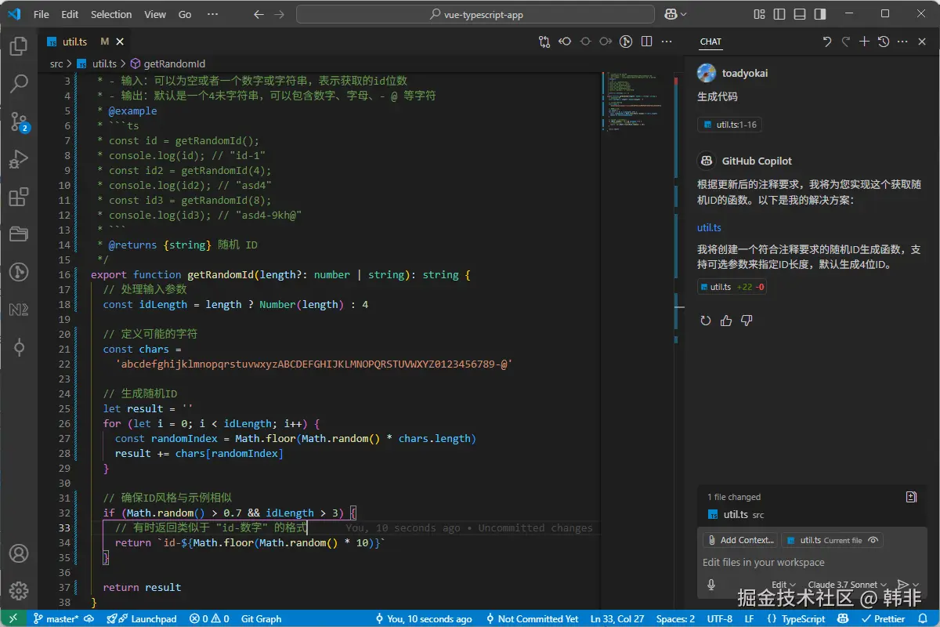Toggle util.ts current file context eye
Screen dimensions: 940x627
[873, 540]
